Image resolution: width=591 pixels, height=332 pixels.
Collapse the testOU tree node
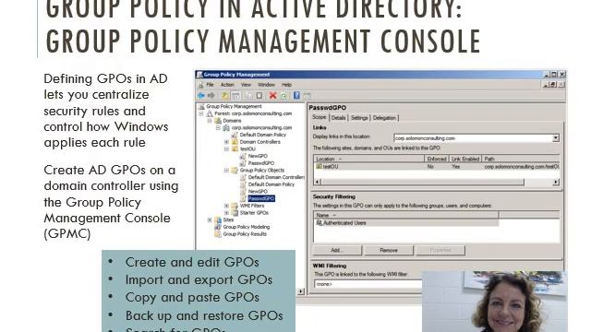click(226, 149)
